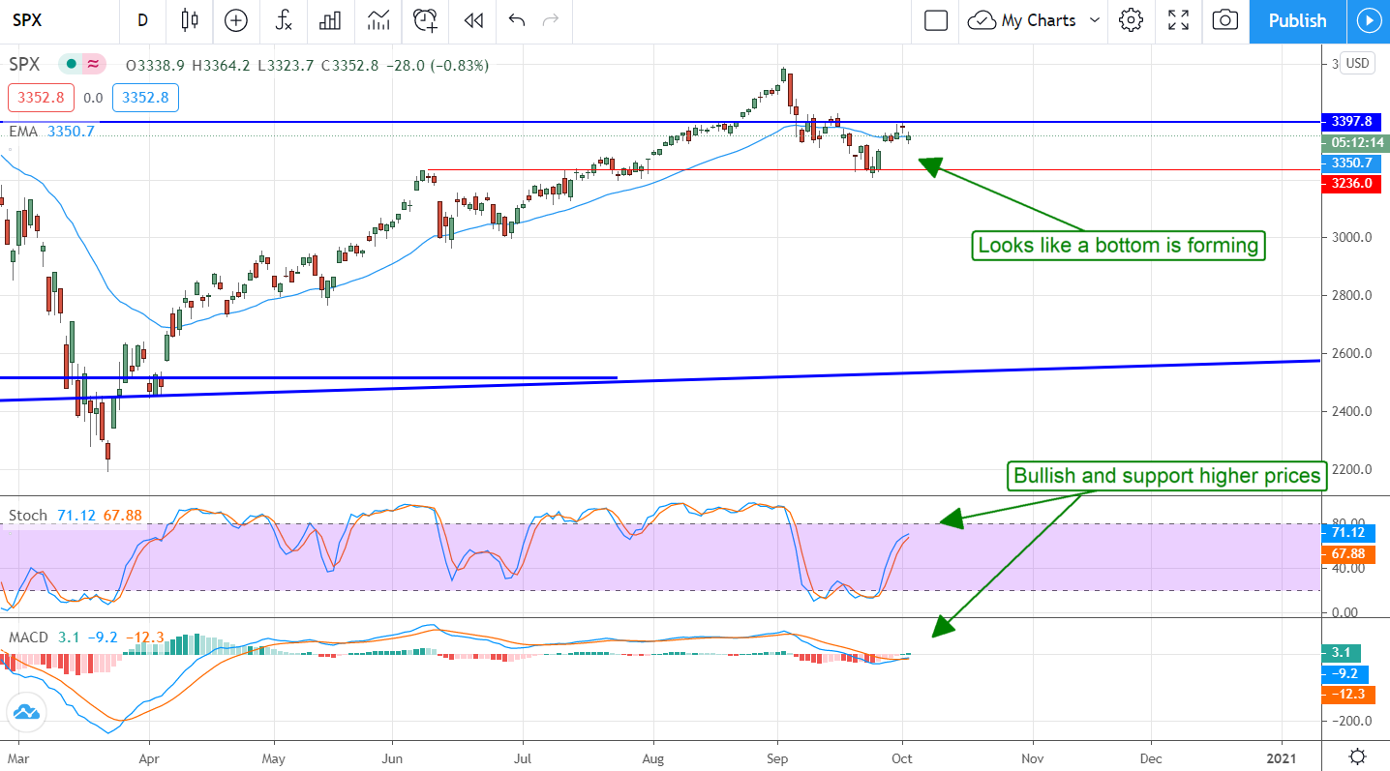Click the orange -12.3 MACD axis label

(1346, 695)
